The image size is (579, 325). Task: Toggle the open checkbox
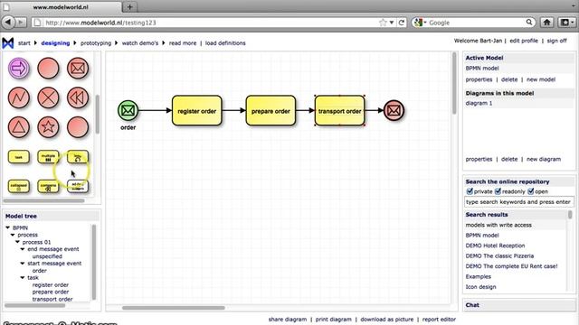[x=531, y=191]
